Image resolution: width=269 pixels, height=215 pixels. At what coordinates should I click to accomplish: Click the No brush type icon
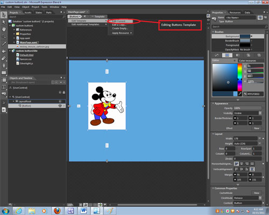pos(217,55)
